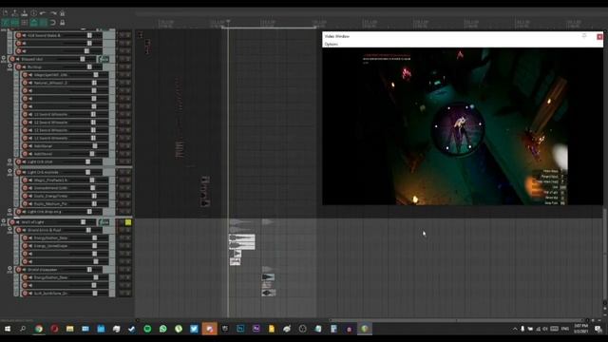Click the New project toolbar icon
The height and width of the screenshot is (342, 608).
click(x=6, y=13)
